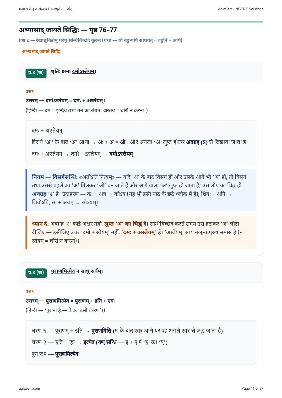Click the ध्यान दें: orange note heading

[40, 224]
